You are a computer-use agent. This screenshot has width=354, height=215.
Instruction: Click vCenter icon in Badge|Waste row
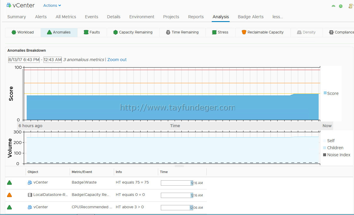coord(30,182)
